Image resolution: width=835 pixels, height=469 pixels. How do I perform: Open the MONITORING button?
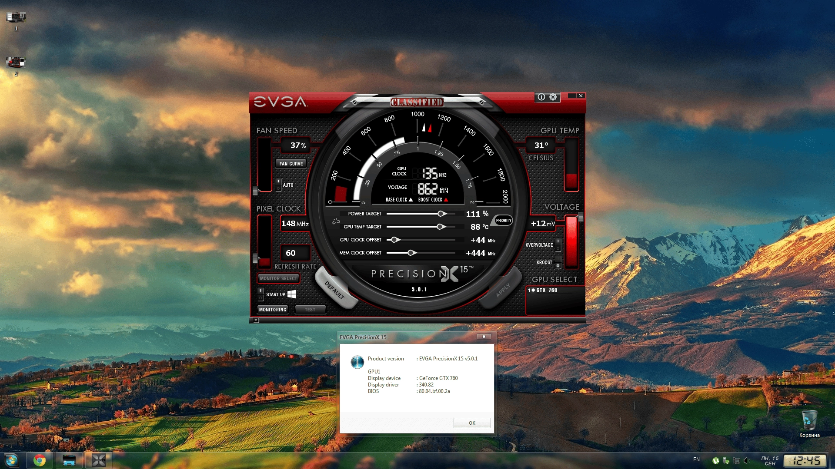(273, 310)
